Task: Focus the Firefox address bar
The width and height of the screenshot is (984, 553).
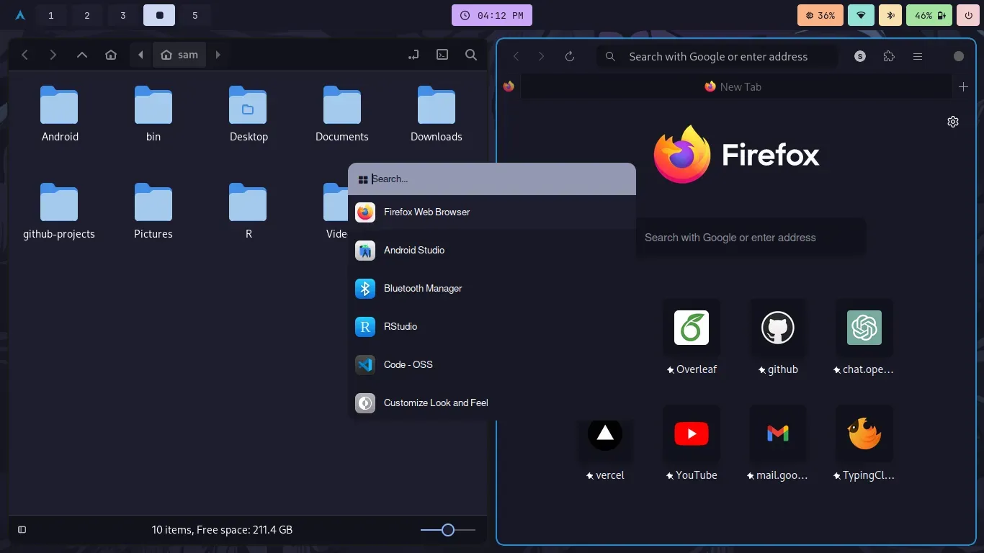Action: point(717,56)
